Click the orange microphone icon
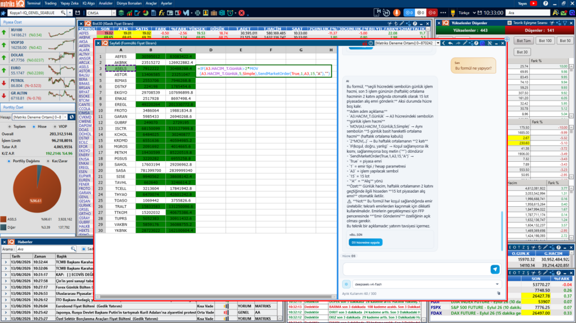The width and height of the screenshot is (576, 323). [x=397, y=12]
